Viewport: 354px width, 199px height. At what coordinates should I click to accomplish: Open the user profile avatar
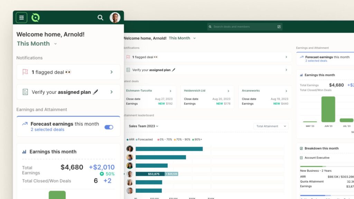tap(115, 18)
